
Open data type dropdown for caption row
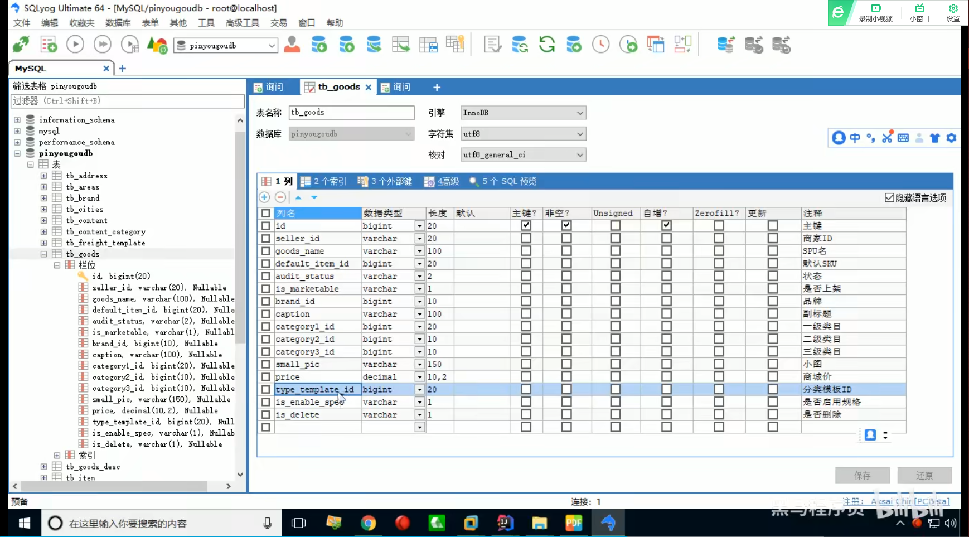419,314
